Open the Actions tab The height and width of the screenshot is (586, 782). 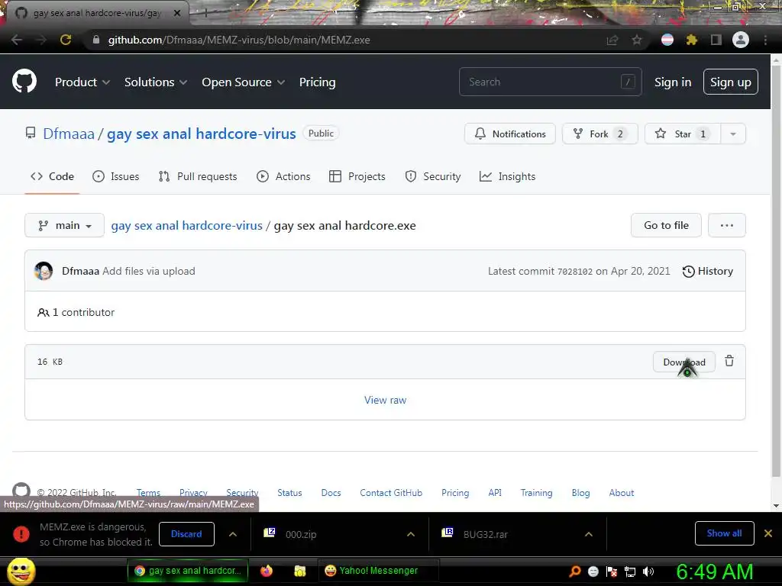[x=283, y=176]
